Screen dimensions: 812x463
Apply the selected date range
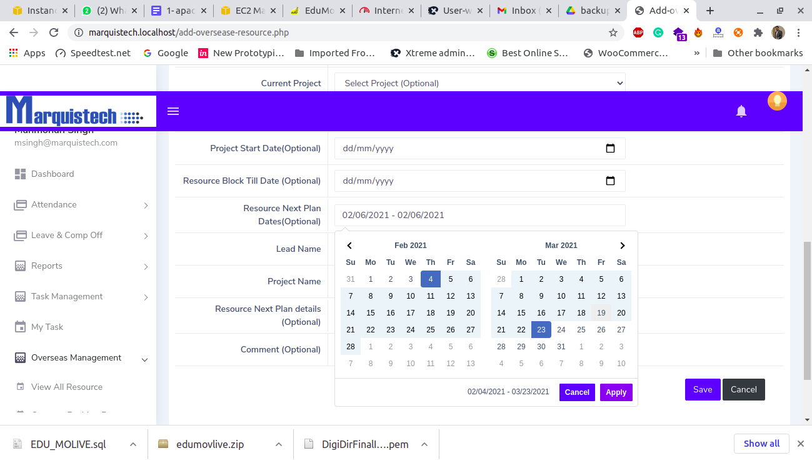click(x=616, y=392)
